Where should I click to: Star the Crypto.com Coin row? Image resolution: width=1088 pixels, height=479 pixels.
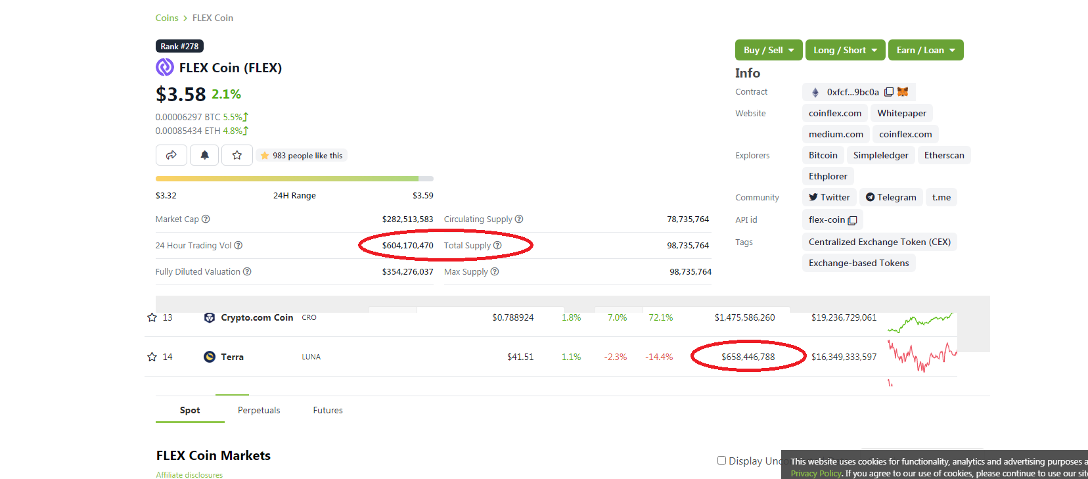tap(152, 317)
